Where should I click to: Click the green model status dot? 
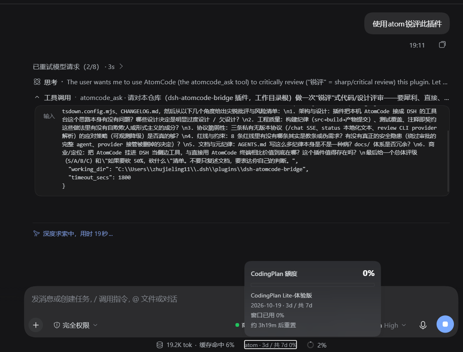click(x=237, y=325)
